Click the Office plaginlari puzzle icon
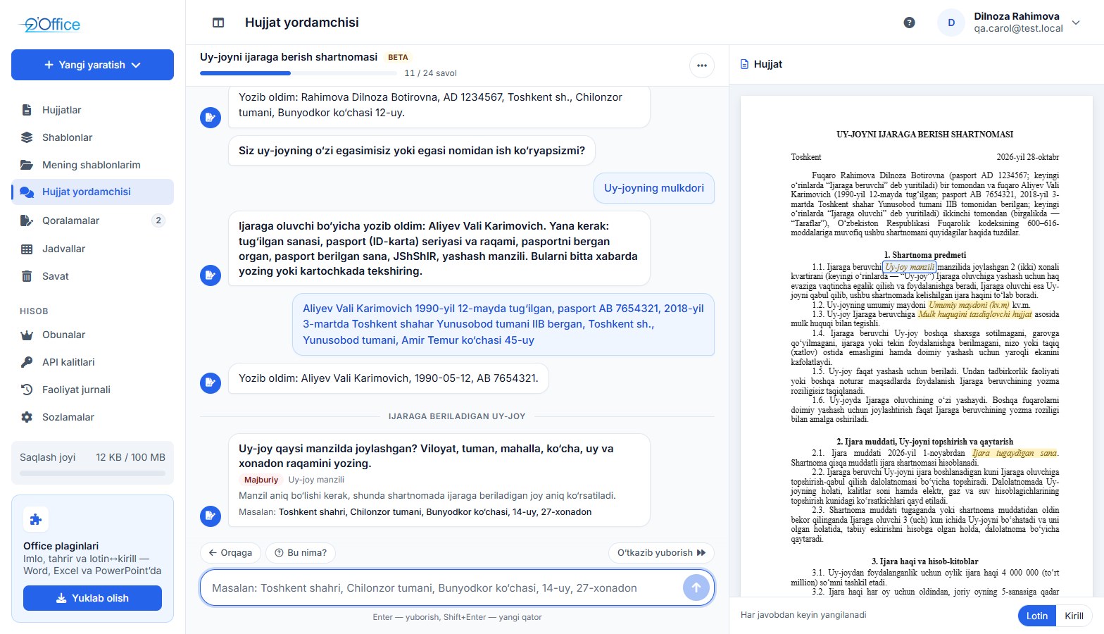The width and height of the screenshot is (1104, 634). (36, 519)
